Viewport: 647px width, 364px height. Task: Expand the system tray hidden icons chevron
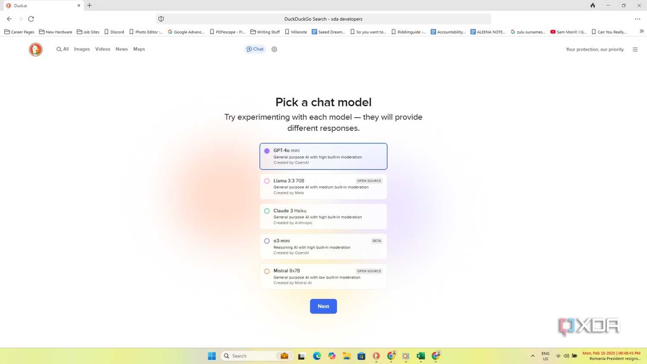coord(533,356)
